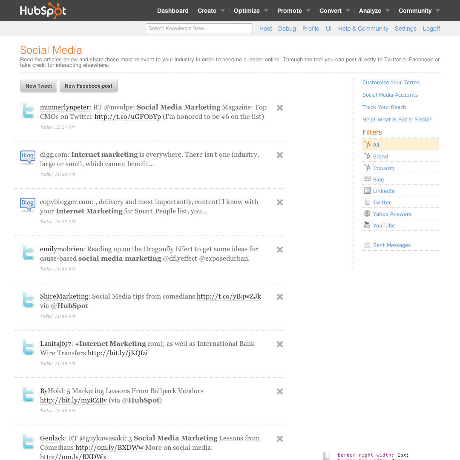Click Twitter icon beside ByHold tweet
Image resolution: width=460 pixels, height=460 pixels.
(28, 394)
